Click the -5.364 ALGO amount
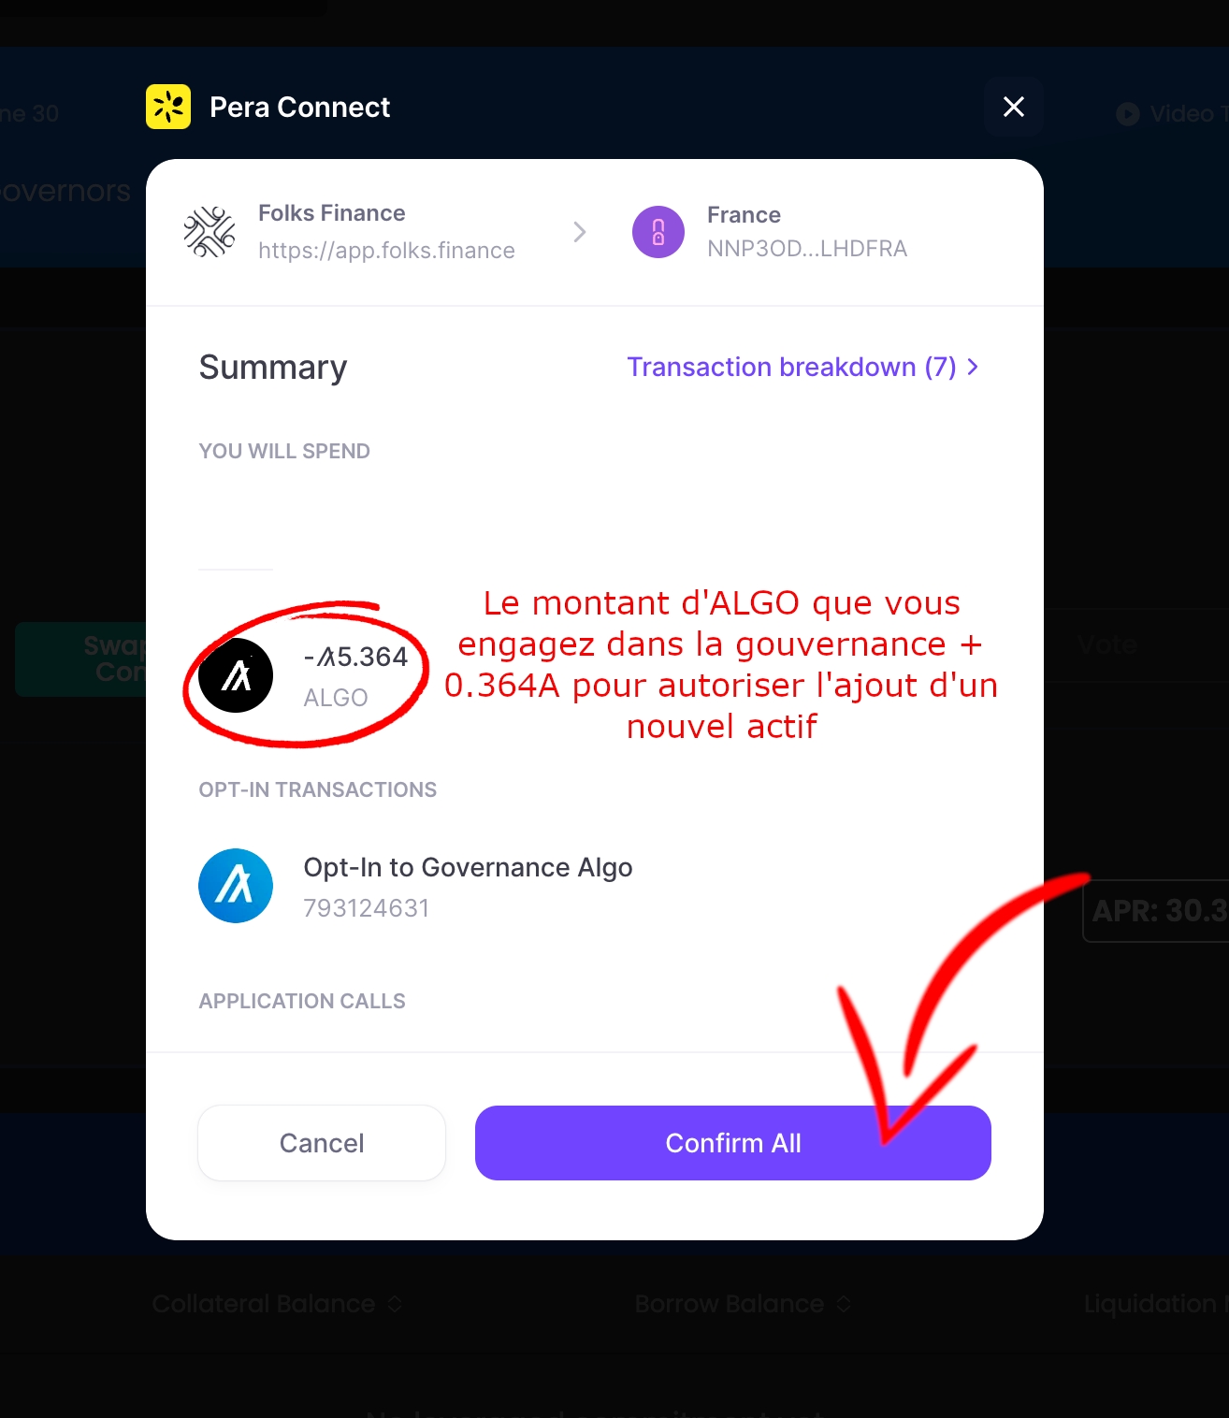The width and height of the screenshot is (1229, 1418). point(355,657)
